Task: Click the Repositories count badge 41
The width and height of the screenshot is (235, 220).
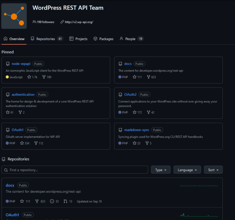Action: click(60, 39)
